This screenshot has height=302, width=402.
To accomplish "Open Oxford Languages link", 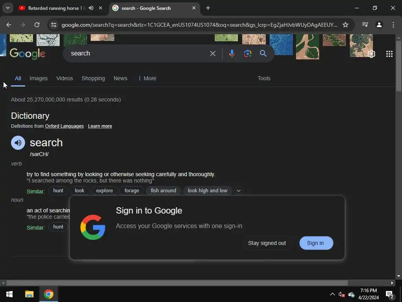I will click(64, 126).
